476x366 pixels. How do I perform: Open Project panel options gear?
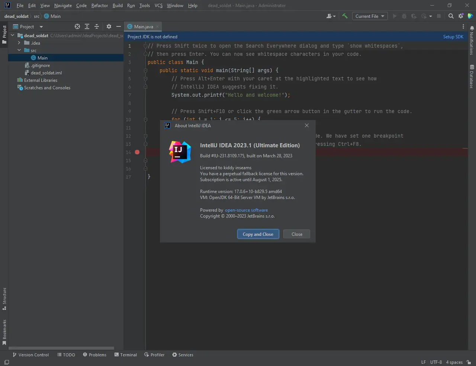(x=109, y=26)
